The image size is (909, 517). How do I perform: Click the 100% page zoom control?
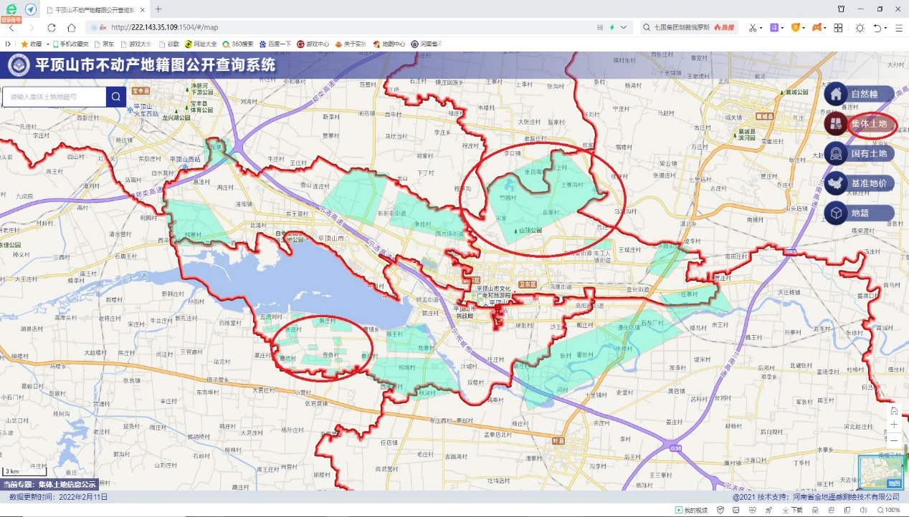[x=888, y=510]
